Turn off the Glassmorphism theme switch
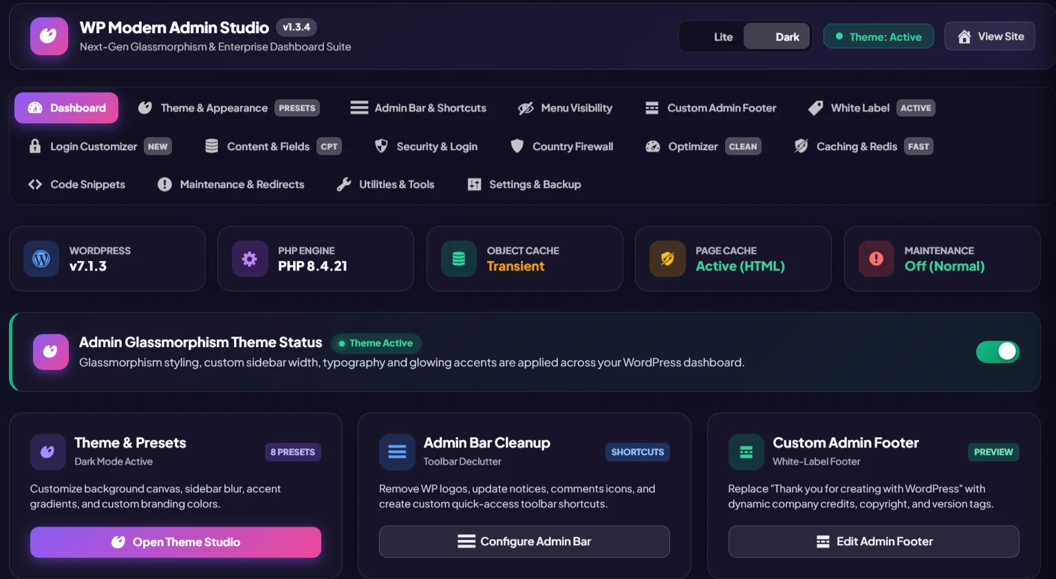1056x579 pixels. point(998,352)
